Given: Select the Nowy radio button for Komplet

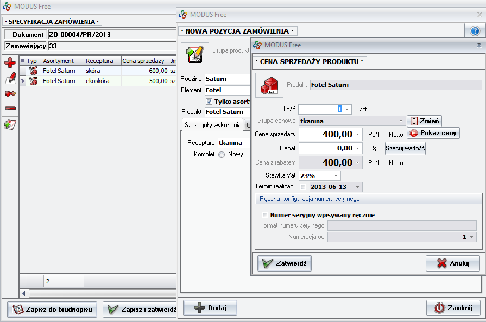Looking at the screenshot, I should (x=222, y=155).
